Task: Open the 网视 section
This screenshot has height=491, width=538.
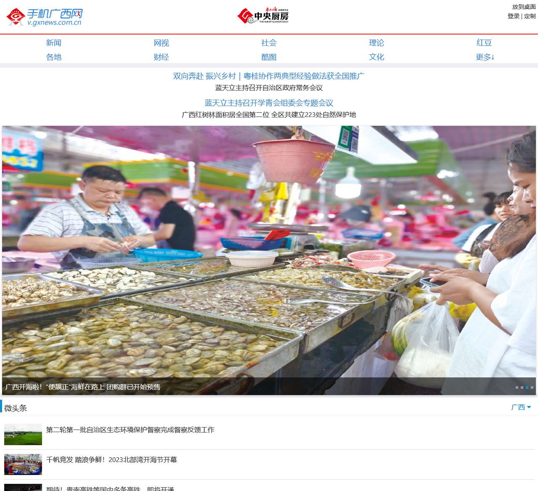Action: point(161,42)
